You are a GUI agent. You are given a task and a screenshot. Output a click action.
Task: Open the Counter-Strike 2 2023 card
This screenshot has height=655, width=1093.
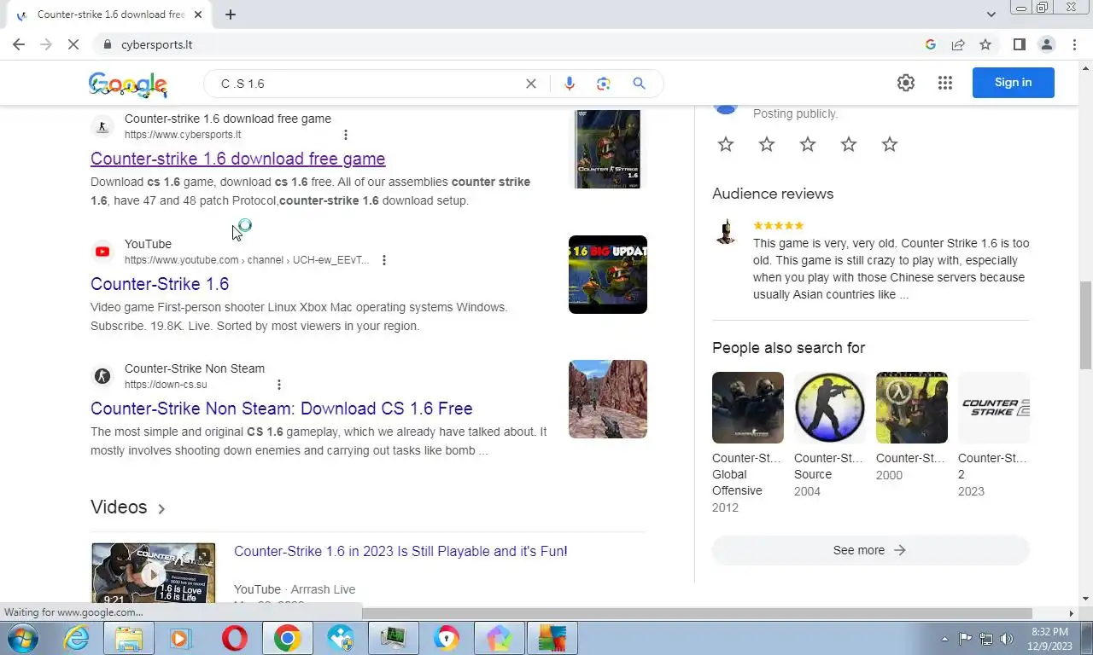[994, 436]
